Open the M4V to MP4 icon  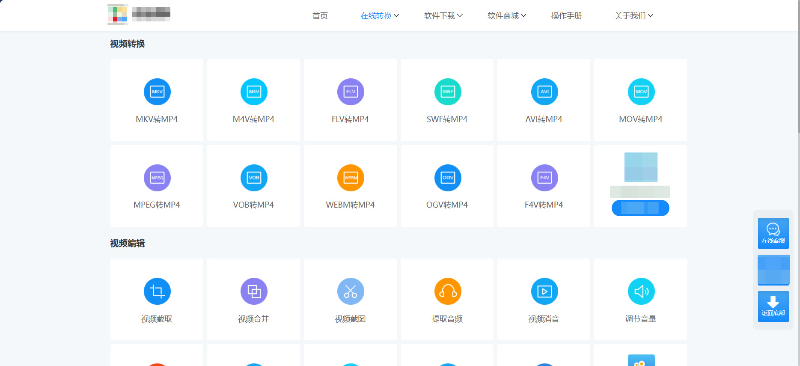pyautogui.click(x=254, y=92)
